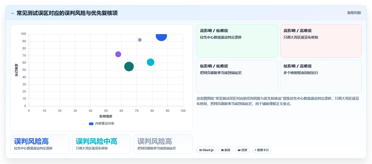Click the lightning icon beside the title
This screenshot has width=372, height=164.
click(12, 13)
